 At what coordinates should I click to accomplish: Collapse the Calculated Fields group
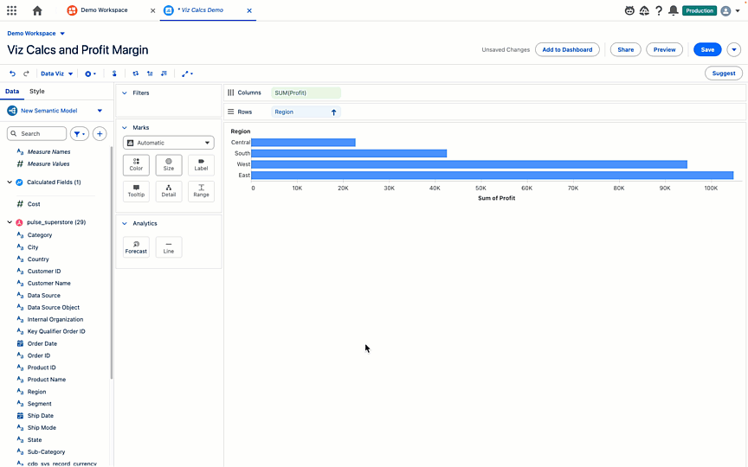[10, 182]
